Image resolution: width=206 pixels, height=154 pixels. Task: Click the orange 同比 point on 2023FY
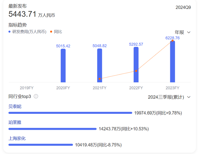[173, 41]
